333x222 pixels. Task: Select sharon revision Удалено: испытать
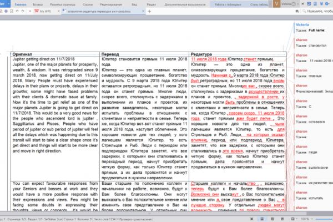314,195
